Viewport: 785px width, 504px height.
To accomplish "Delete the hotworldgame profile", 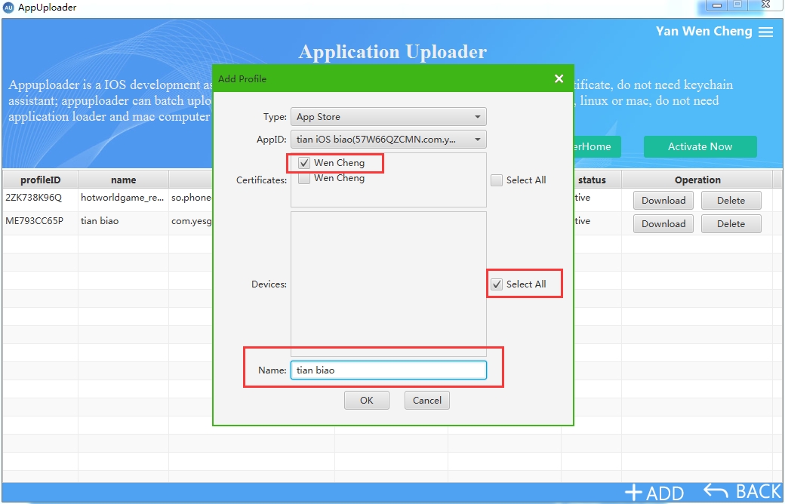I will 731,200.
